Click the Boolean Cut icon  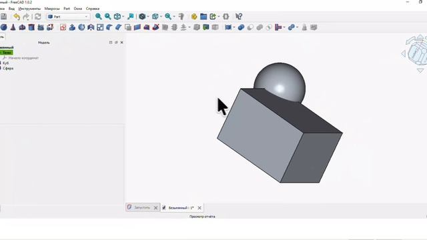tap(250, 27)
